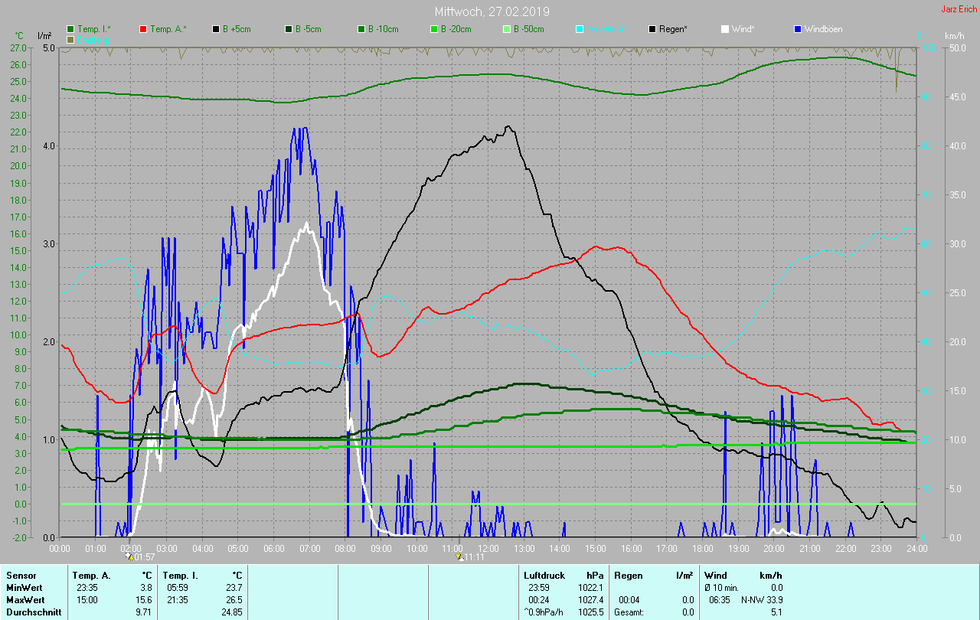Select the Sensor header in statistics table
The height and width of the screenshot is (620, 980).
click(x=20, y=575)
